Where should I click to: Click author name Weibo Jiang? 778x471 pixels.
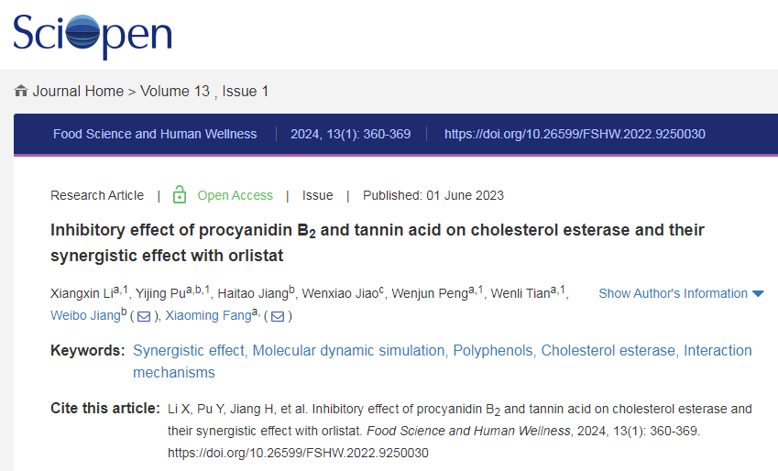(84, 315)
